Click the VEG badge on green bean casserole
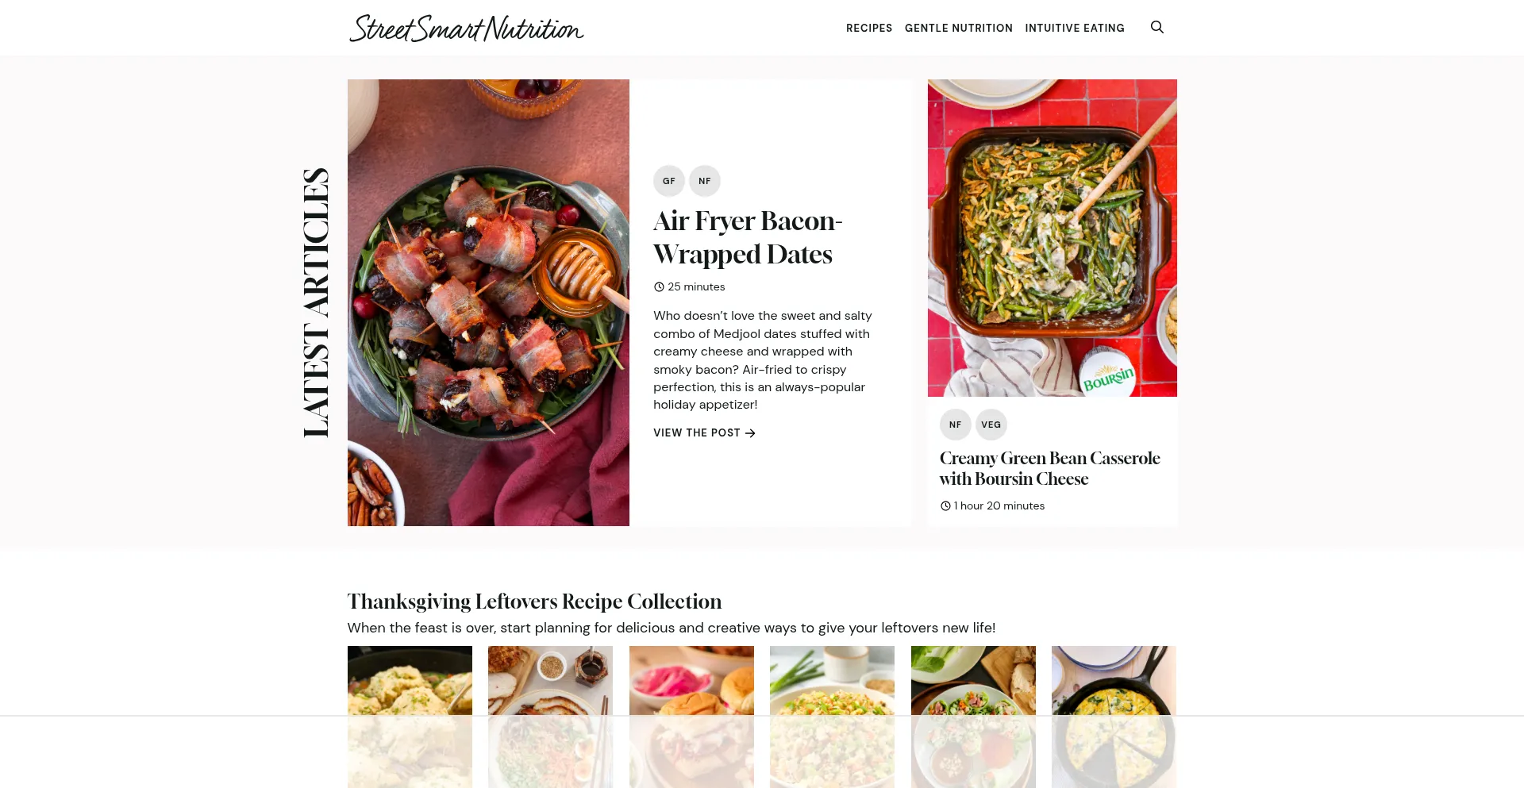The image size is (1524, 788). (x=991, y=425)
